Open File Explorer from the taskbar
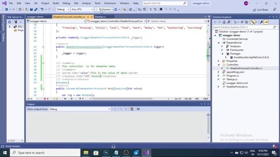The height and width of the screenshot is (157, 280). (86, 153)
